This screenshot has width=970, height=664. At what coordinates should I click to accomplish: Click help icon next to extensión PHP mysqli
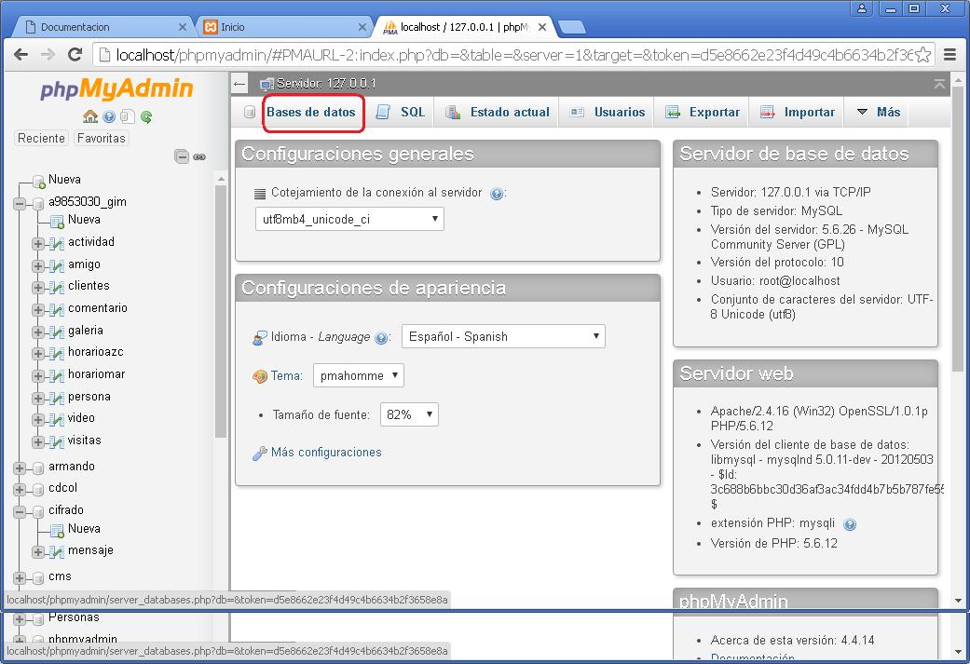pyautogui.click(x=850, y=524)
